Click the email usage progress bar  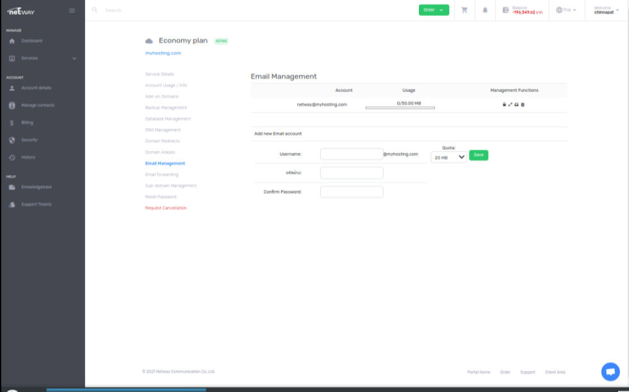pyautogui.click(x=400, y=108)
